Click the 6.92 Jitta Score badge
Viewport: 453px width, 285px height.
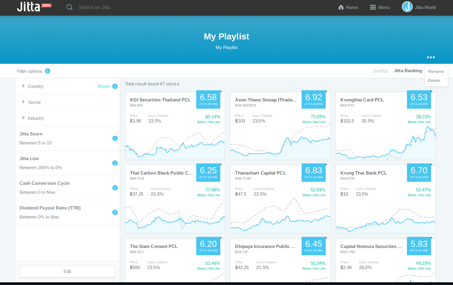[314, 99]
